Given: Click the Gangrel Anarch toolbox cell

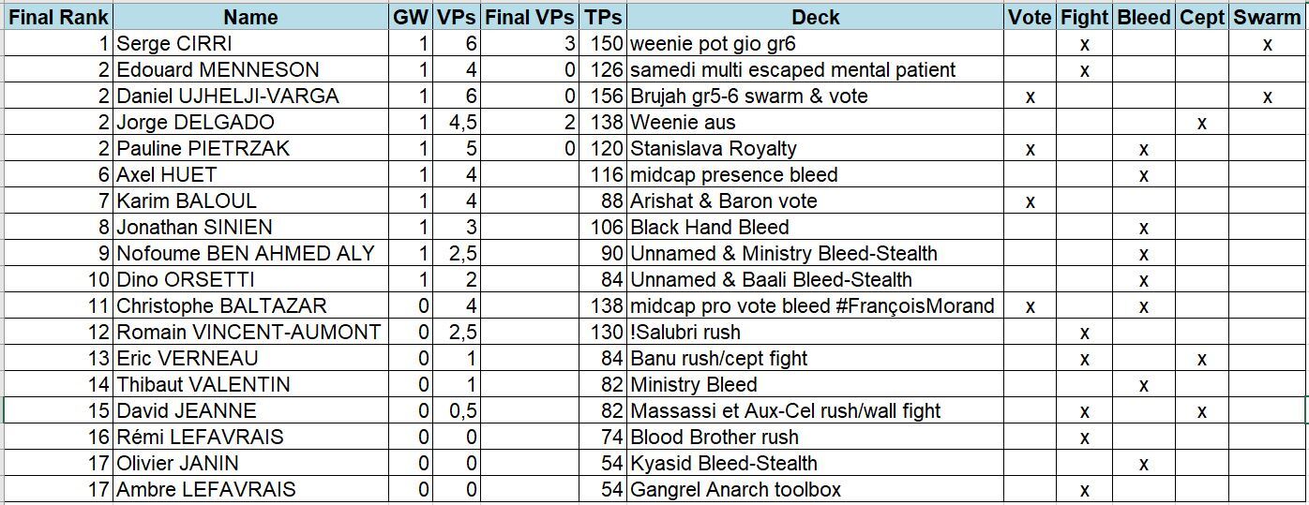Looking at the screenshot, I should pyautogui.click(x=736, y=489).
